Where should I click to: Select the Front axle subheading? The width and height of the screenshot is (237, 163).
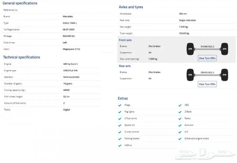125,40
